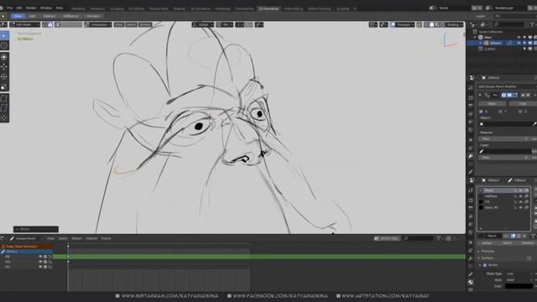
Task: Switch to the Sculpting workspace tab
Action: click(117, 8)
